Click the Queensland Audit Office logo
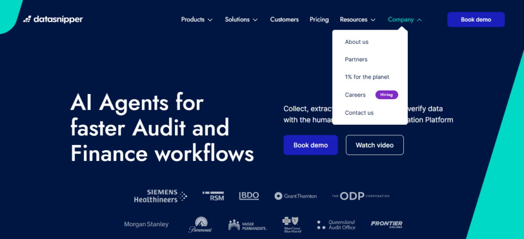 (x=336, y=225)
